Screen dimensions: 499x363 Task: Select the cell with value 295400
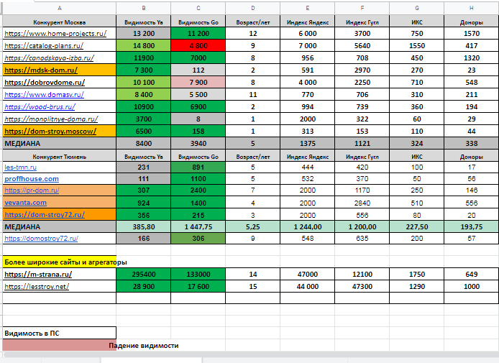(x=144, y=275)
